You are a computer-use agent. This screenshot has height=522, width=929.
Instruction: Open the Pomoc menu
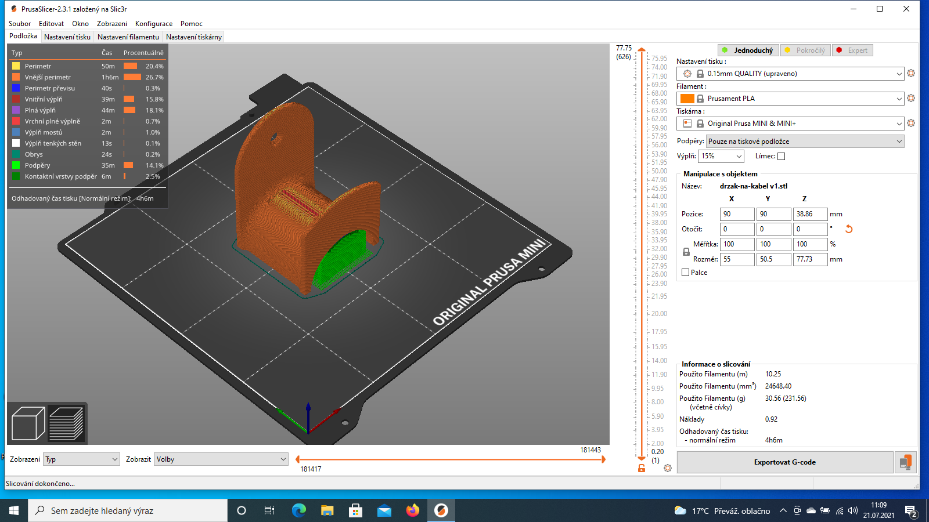click(x=192, y=24)
